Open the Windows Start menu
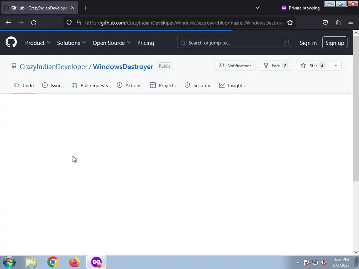The height and width of the screenshot is (269, 359). 9,262
